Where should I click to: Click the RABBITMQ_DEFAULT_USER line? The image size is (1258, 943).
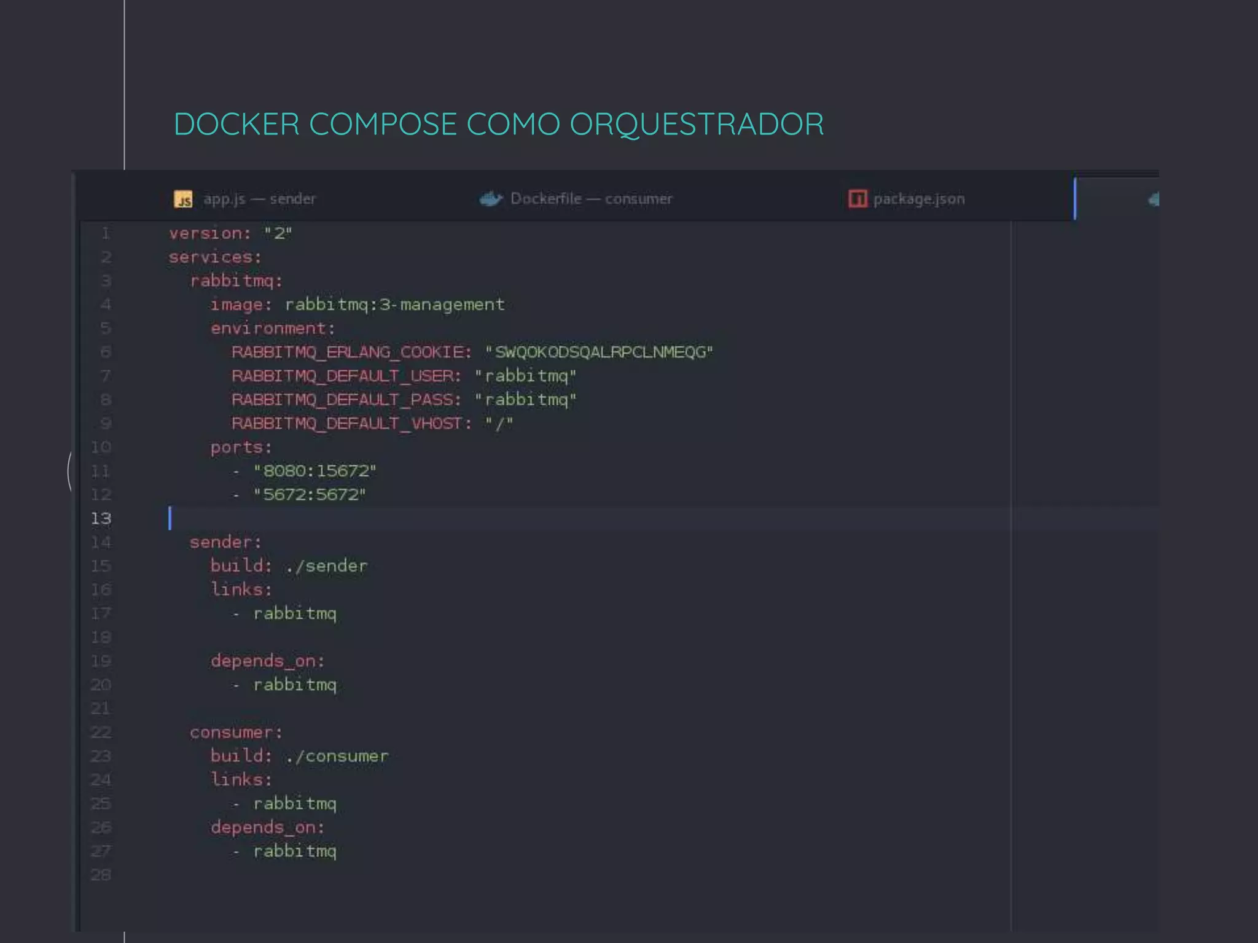pyautogui.click(x=404, y=376)
